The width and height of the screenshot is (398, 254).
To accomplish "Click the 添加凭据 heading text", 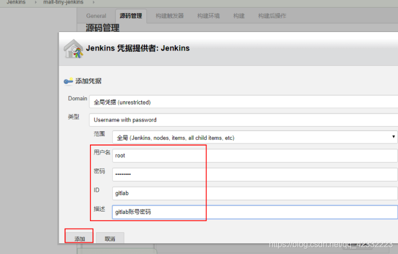I will point(88,81).
